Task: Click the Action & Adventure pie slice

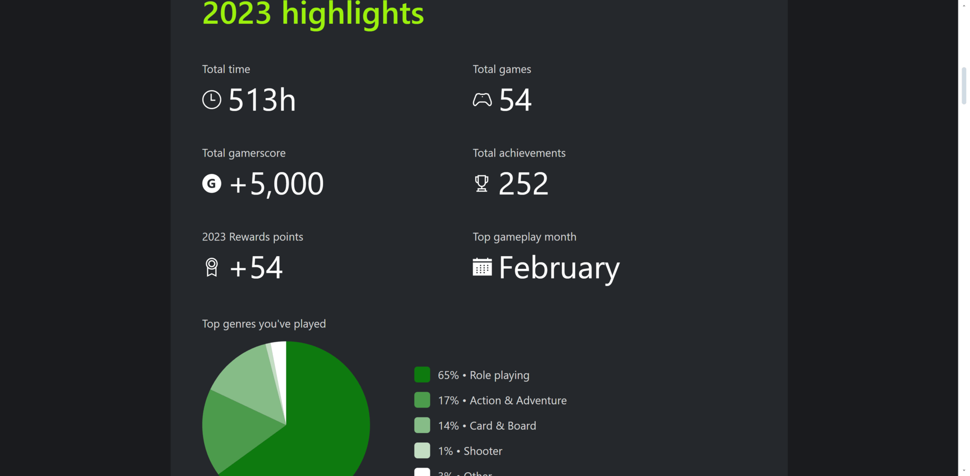Action: coord(237,432)
